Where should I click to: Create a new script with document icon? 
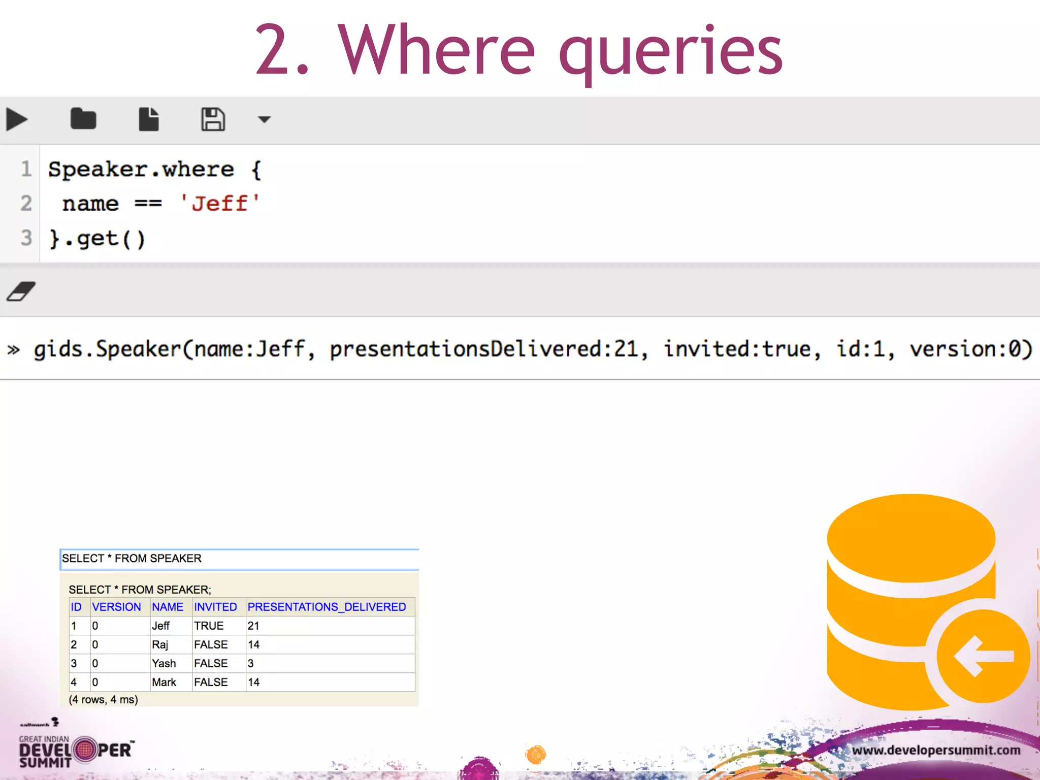click(149, 119)
